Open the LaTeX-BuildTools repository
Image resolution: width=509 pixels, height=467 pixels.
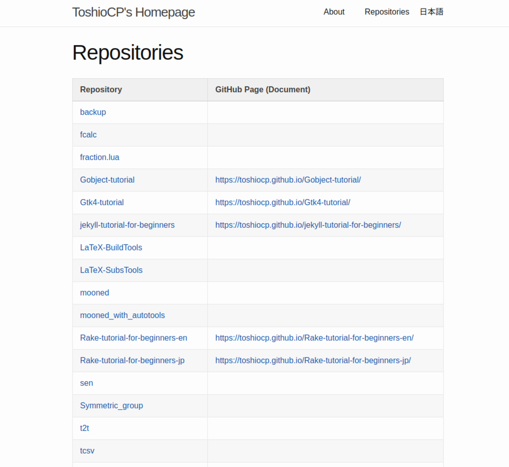[x=111, y=248]
